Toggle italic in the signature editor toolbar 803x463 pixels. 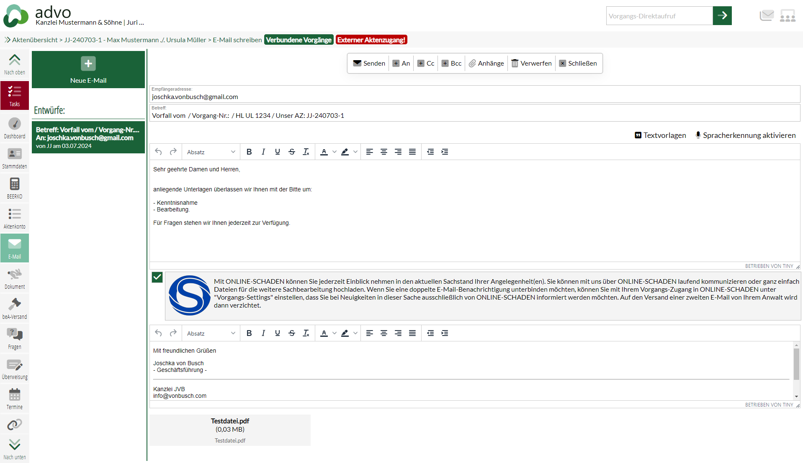(x=263, y=333)
